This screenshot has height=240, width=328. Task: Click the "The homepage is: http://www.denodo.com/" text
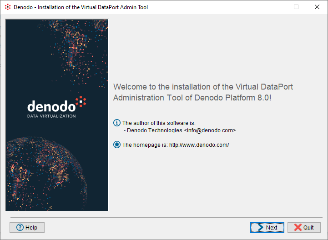tap(176, 145)
